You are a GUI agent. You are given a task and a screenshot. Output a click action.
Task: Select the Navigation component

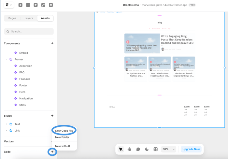point(26,98)
